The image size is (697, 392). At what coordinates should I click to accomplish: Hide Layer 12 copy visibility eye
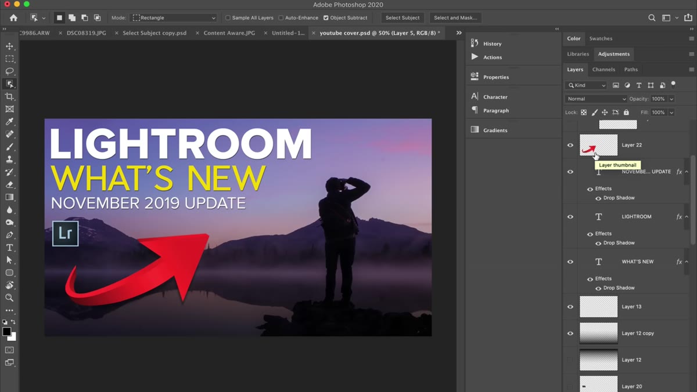tap(570, 333)
